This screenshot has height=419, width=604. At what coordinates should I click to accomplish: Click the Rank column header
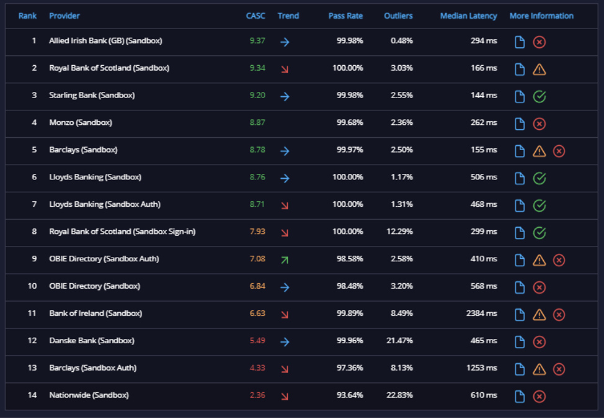[27, 16]
